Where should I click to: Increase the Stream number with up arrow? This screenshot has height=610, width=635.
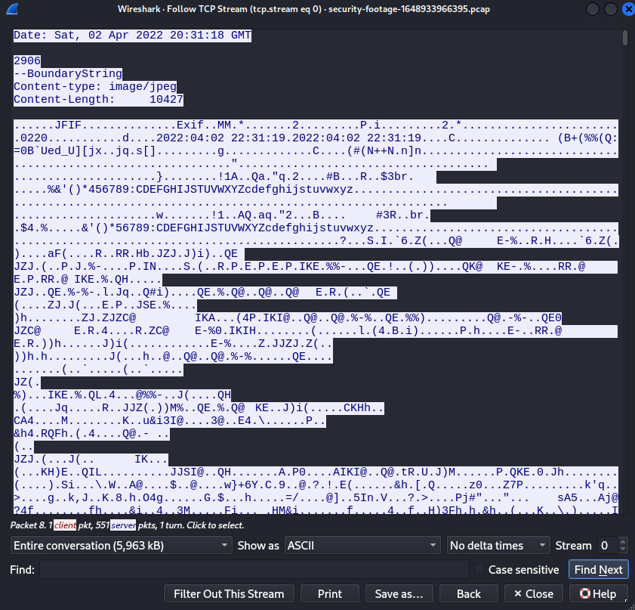(x=623, y=541)
